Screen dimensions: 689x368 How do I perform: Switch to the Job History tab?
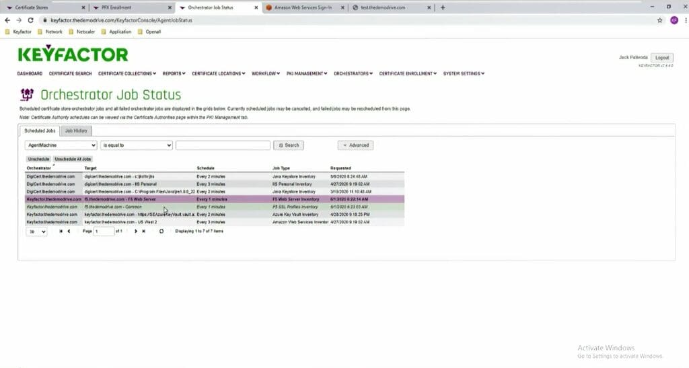(76, 131)
